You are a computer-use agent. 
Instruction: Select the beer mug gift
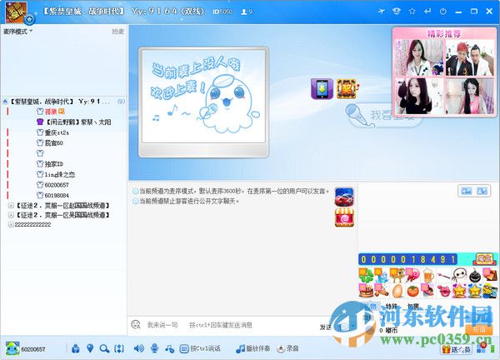tap(429, 276)
